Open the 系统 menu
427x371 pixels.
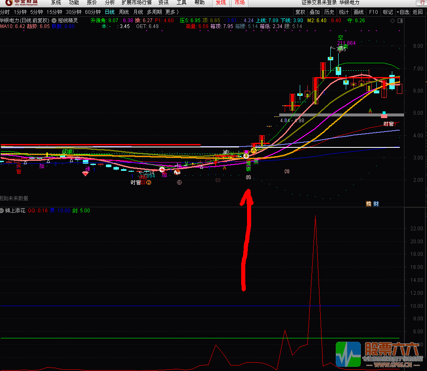56,3
